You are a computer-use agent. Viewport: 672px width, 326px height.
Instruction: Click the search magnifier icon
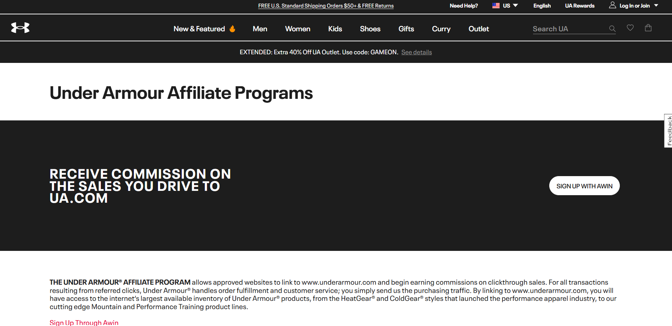point(612,28)
